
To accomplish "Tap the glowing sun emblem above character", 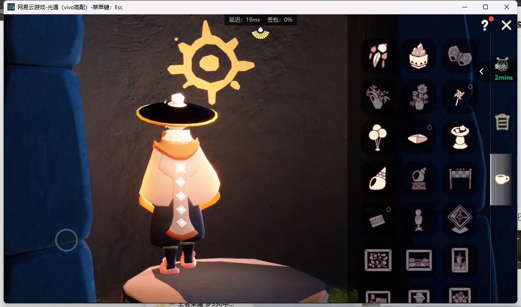I will pyautogui.click(x=211, y=62).
